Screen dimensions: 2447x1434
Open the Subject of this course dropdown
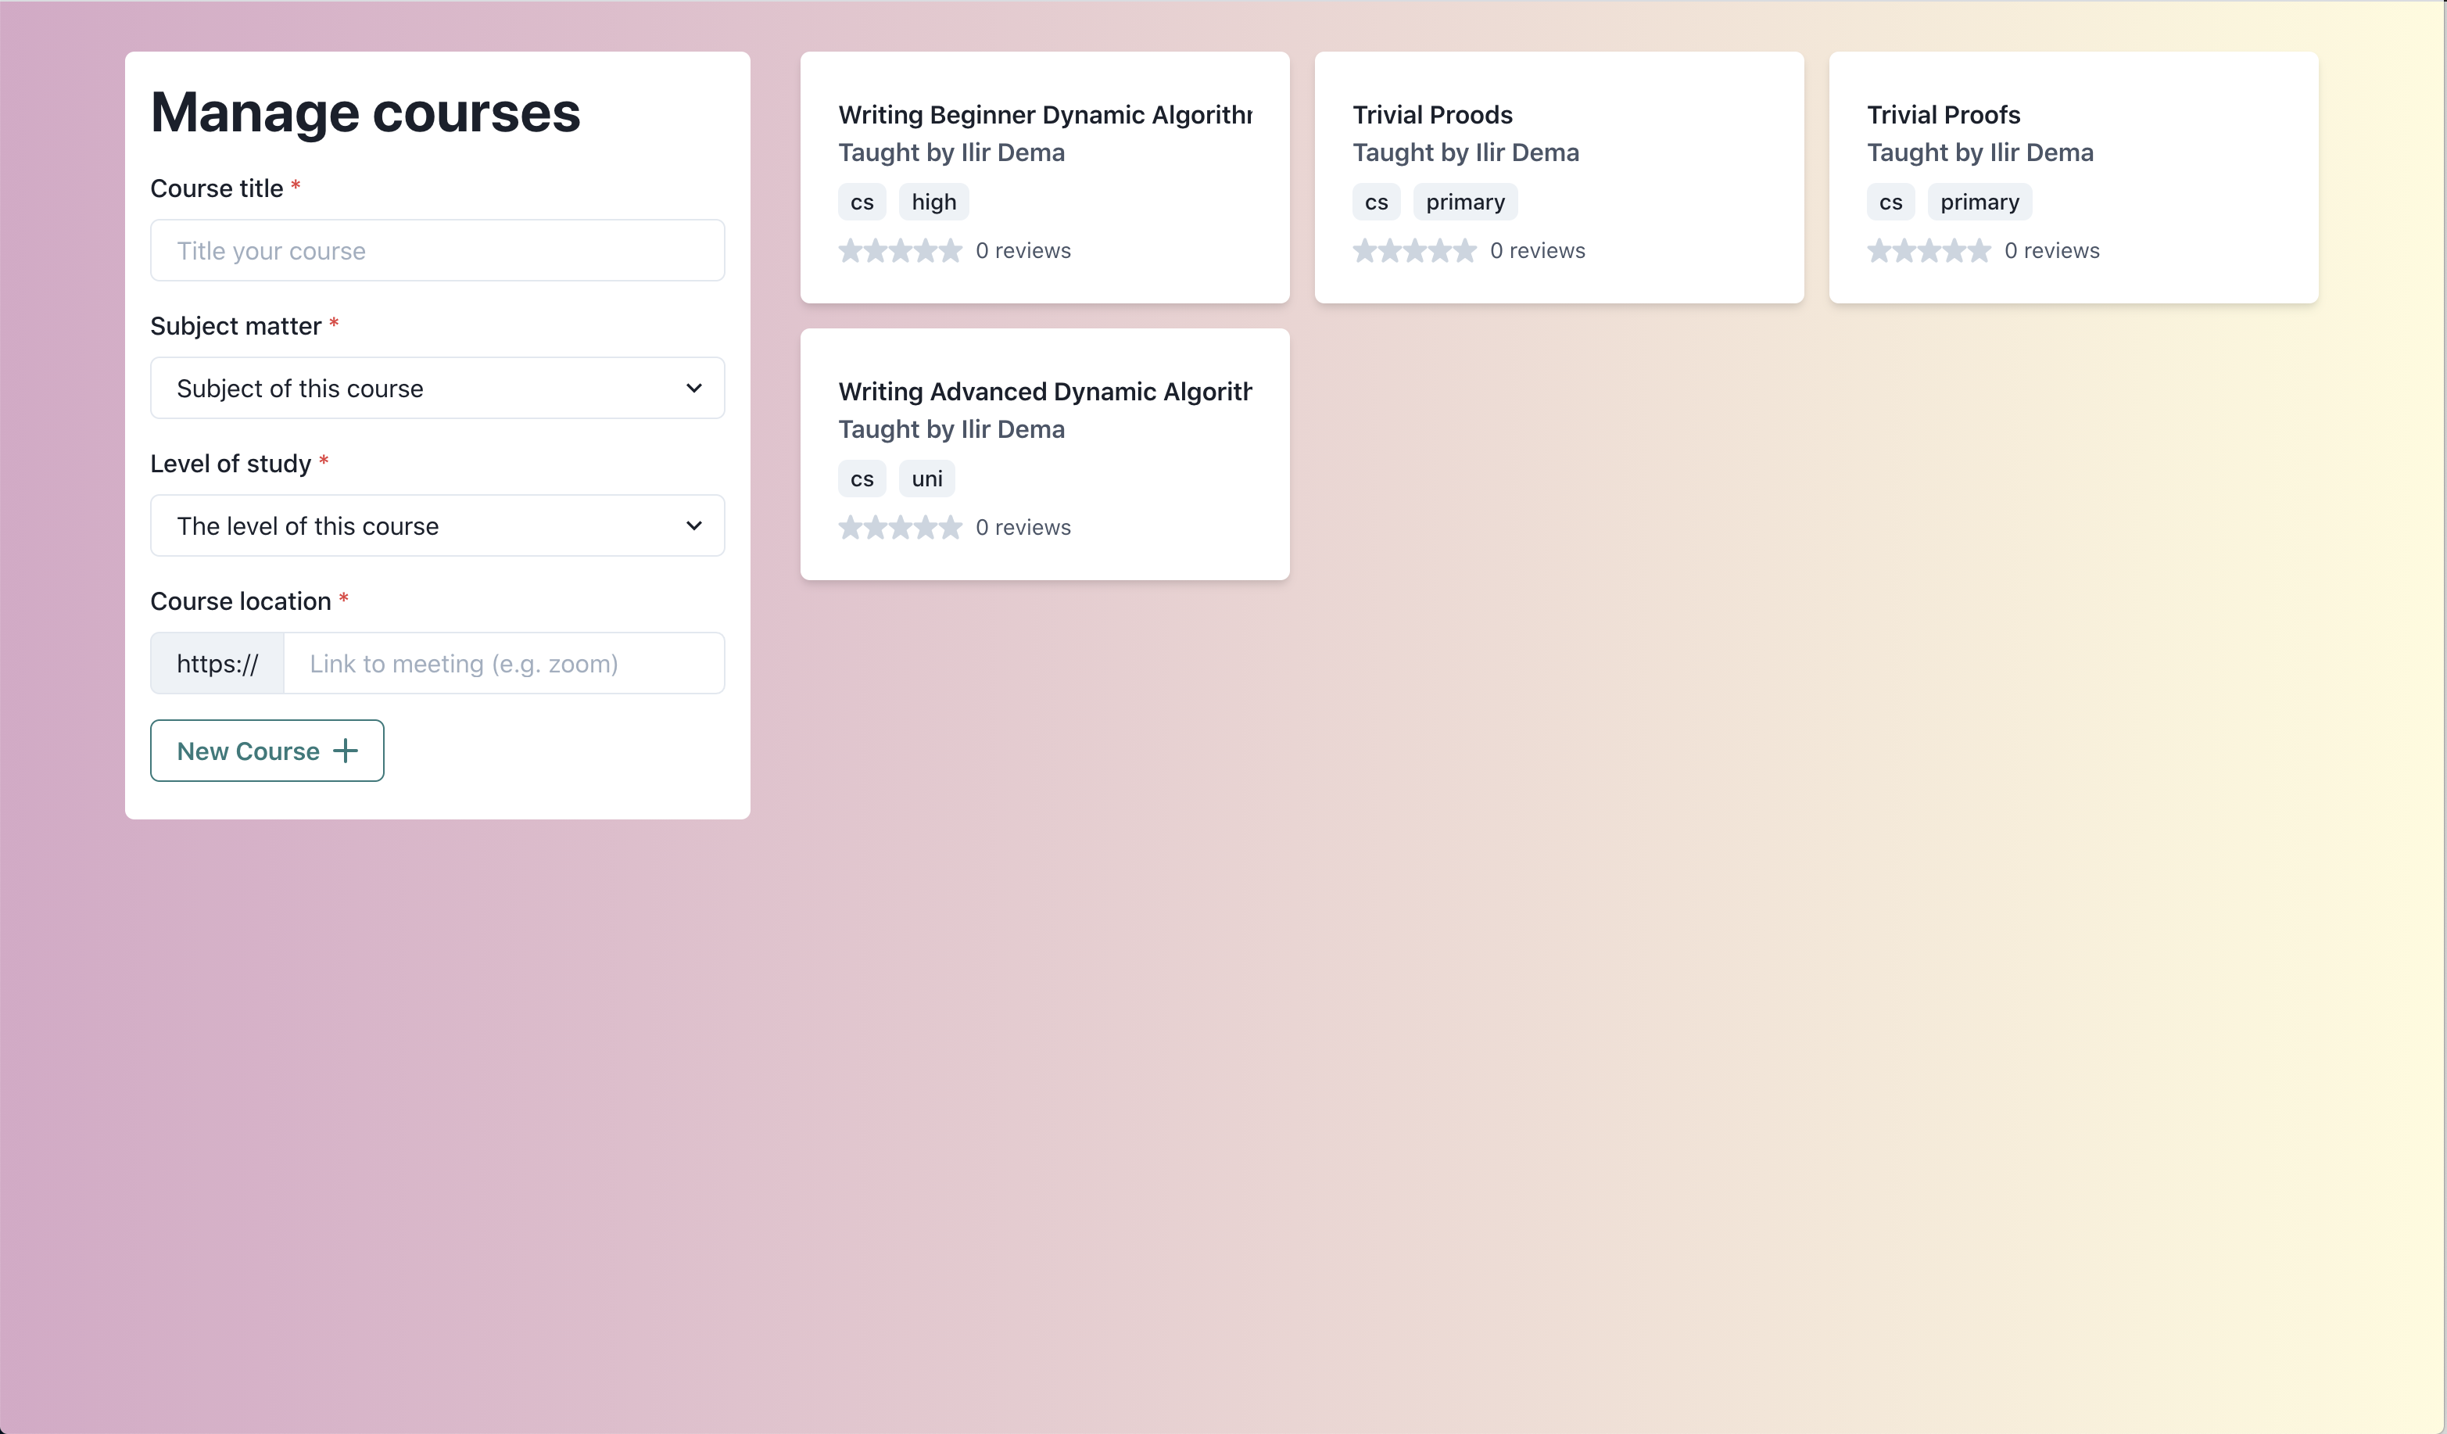point(437,389)
